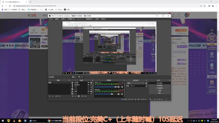Decrease transition duration with down arrow
The image size is (219, 123).
(x=146, y=86)
